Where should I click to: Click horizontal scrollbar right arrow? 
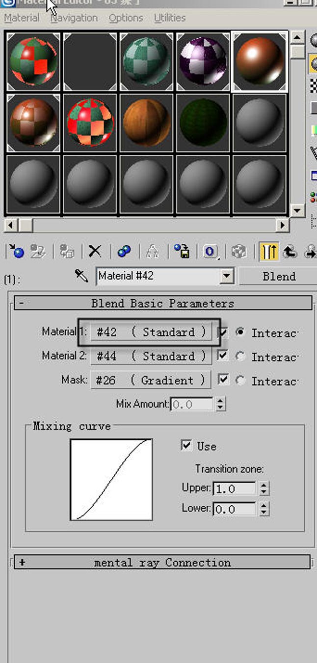click(x=282, y=225)
